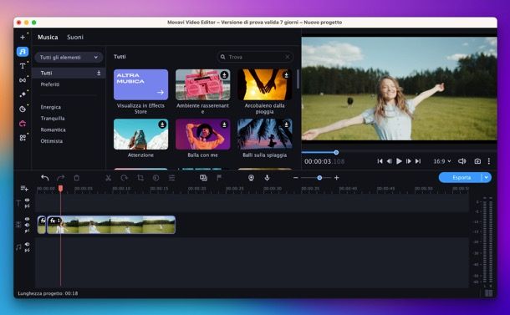Switch to the Suoni tab
510x315 pixels.
pyautogui.click(x=75, y=37)
